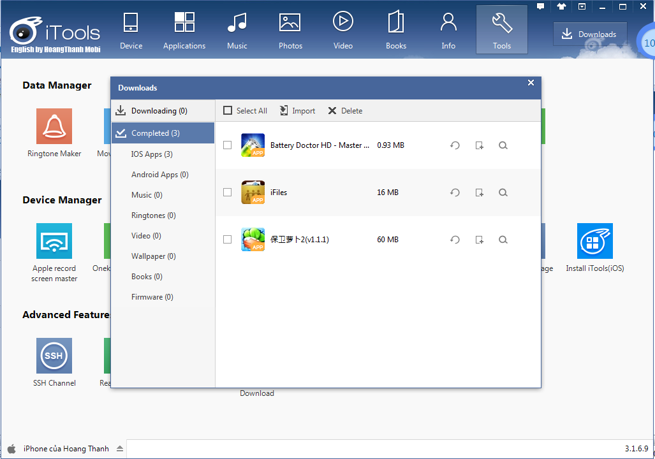Open the dropdown menu icon in title bar
The image size is (655, 459).
tap(582, 6)
